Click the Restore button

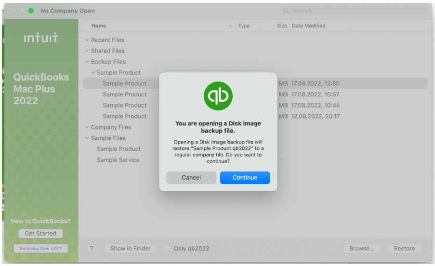click(405, 249)
